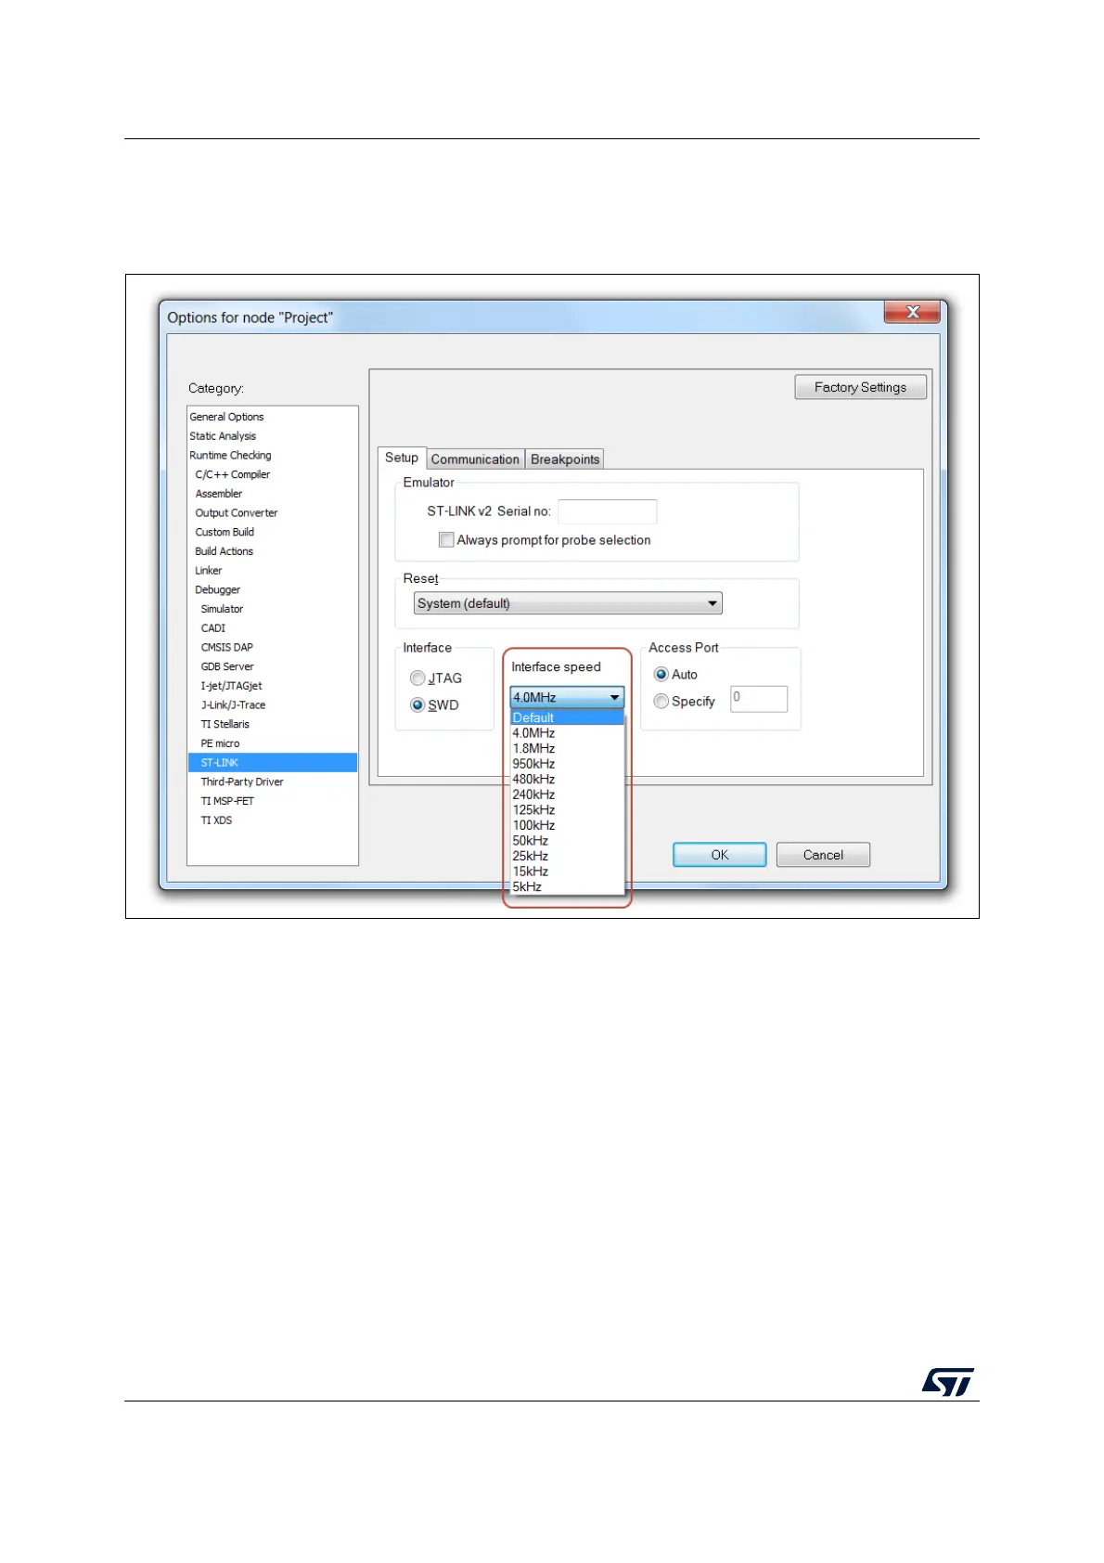Collapse the Interface speed 4.0MHz combo box
The width and height of the screenshot is (1104, 1563).
(x=567, y=697)
